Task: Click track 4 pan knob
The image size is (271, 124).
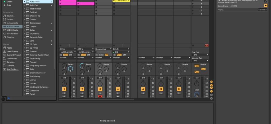Action: click(x=118, y=84)
